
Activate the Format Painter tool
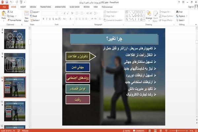tap(14, 20)
